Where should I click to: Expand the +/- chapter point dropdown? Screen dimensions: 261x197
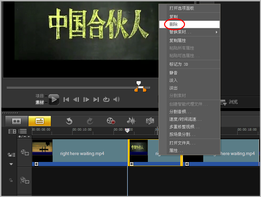point(24,136)
